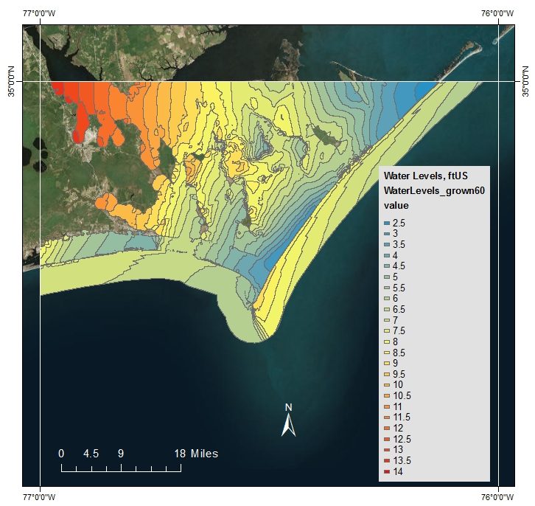The width and height of the screenshot is (535, 506).
Task: Click the 14 legend color swatch
Action: 387,472
